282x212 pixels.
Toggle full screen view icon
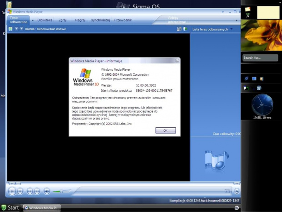185,29
